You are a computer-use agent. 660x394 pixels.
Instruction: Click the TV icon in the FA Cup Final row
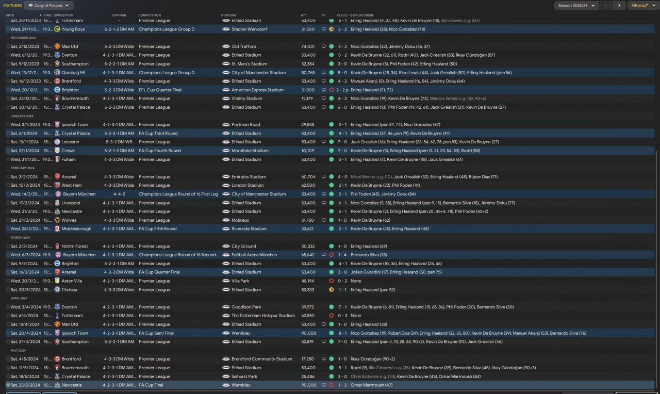tap(323, 385)
